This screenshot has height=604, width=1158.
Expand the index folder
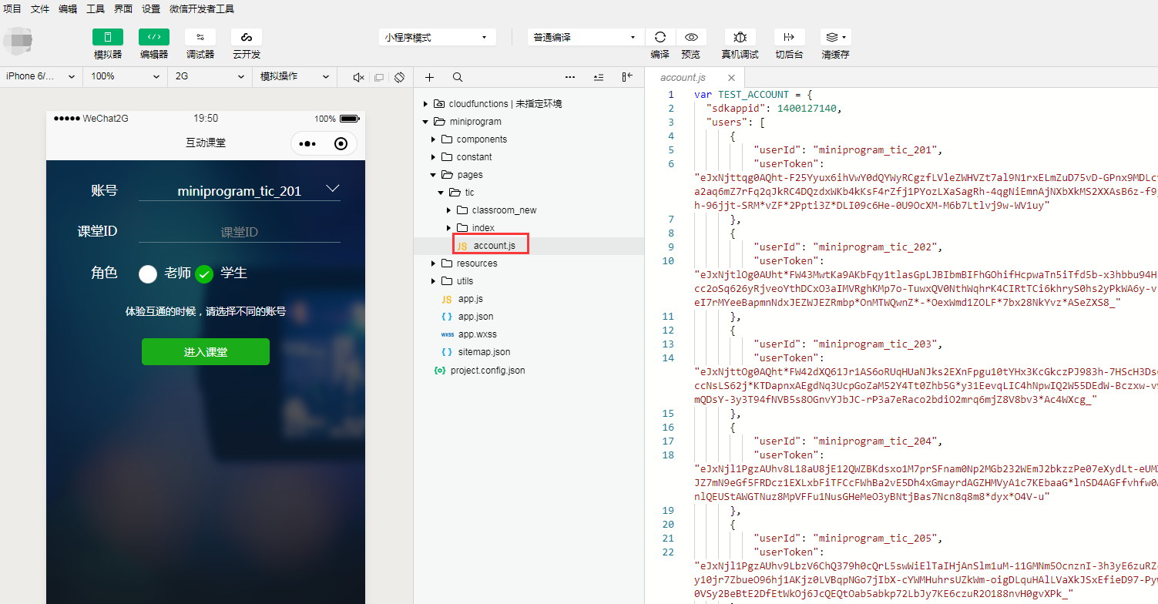pos(449,228)
